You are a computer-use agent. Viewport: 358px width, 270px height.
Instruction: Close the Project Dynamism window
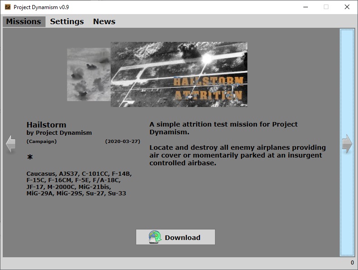tap(347, 7)
